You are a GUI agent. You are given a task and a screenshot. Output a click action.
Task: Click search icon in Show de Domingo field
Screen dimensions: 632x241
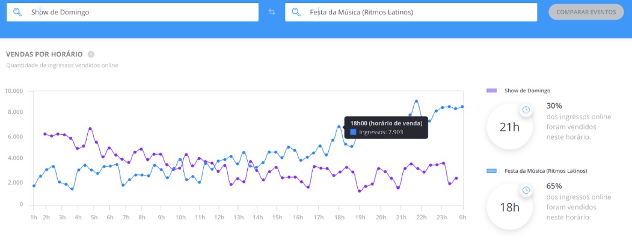coord(17,12)
